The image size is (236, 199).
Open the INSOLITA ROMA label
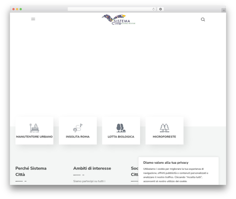pyautogui.click(x=78, y=137)
